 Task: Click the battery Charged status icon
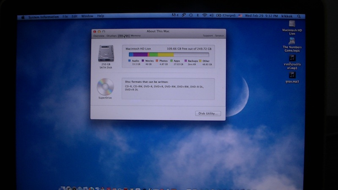click(x=226, y=15)
